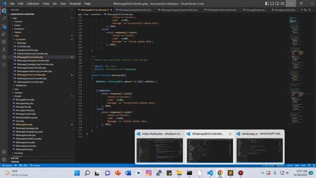
Task: Collapse the MICROSERVICE-WHATSPRO root folder
Action: pos(23,14)
